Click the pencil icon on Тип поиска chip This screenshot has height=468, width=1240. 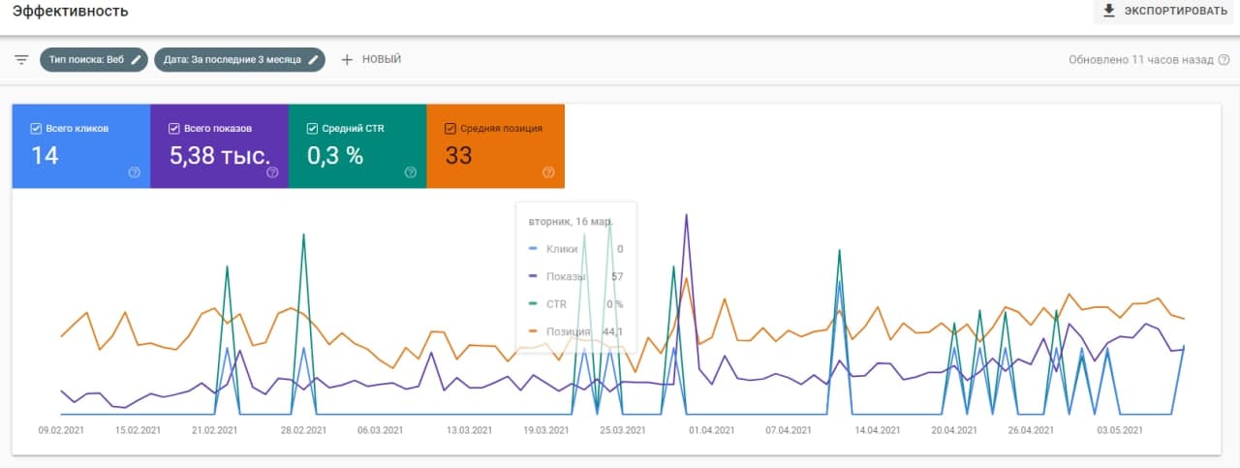137,60
